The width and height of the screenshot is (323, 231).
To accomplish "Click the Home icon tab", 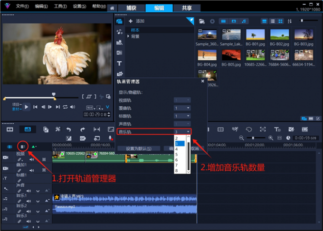I will coord(112,8).
